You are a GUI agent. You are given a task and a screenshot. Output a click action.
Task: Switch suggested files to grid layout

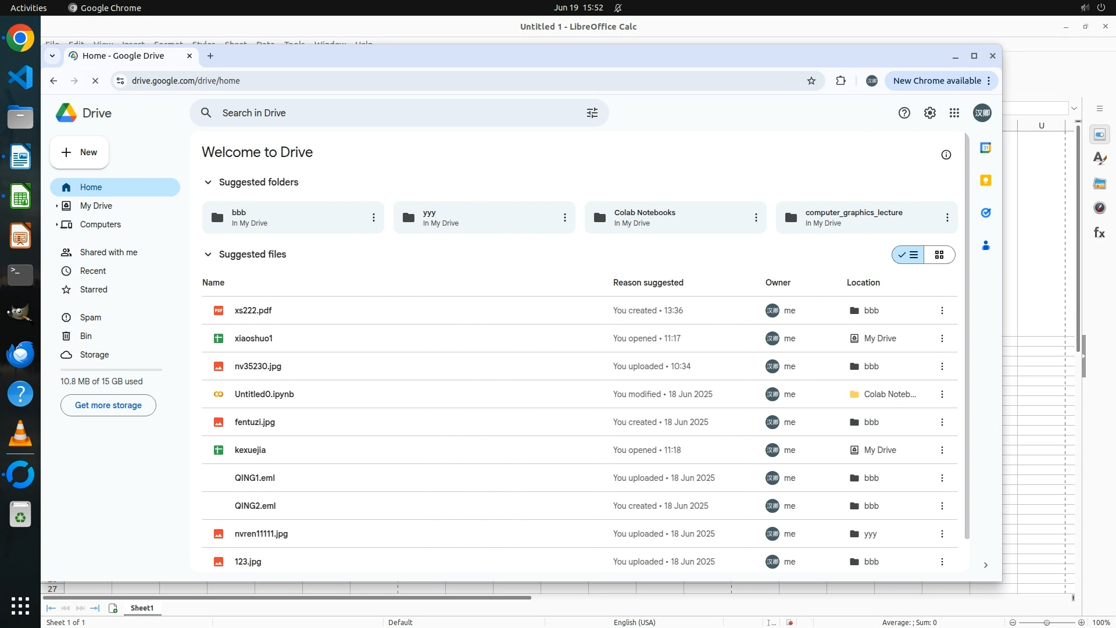[x=939, y=255]
